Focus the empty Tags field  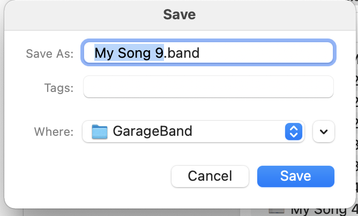(x=208, y=87)
